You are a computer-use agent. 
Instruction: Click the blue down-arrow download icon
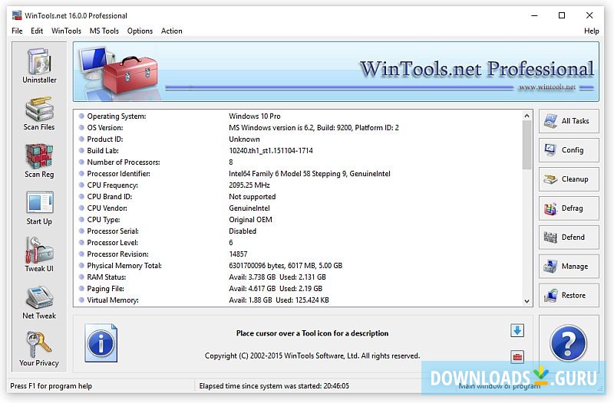click(x=517, y=330)
